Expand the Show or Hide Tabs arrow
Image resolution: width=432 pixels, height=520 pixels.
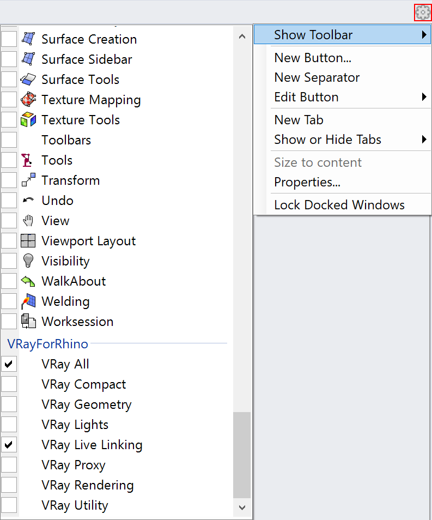click(424, 140)
